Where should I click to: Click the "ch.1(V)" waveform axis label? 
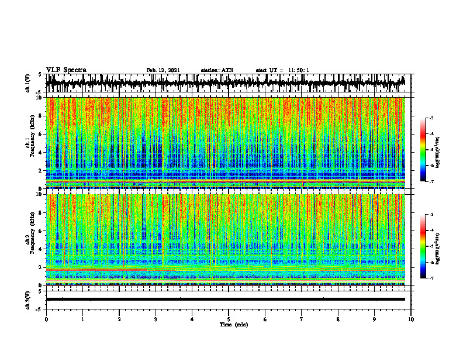28,83
